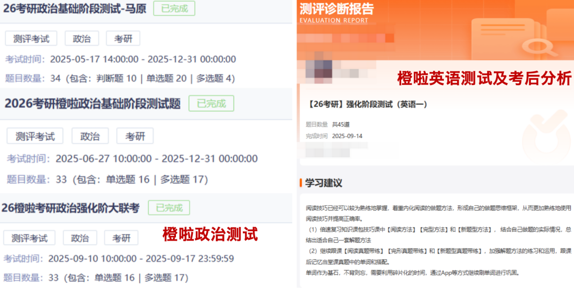Click paragraph beginning 阅读技巧已经可以较为熟练地掌握
The height and width of the screenshot is (288, 574).
[438, 214]
